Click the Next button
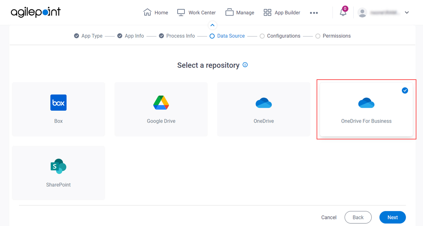423x226 pixels. [x=393, y=217]
